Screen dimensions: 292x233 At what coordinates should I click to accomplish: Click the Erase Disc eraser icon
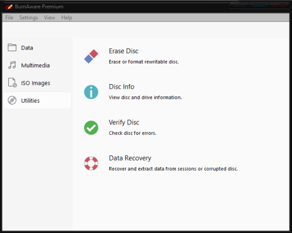pyautogui.click(x=91, y=56)
